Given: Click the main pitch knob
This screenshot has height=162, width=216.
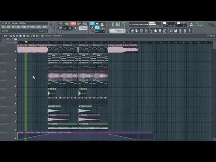Looking at the screenshot, I should click(54, 27).
